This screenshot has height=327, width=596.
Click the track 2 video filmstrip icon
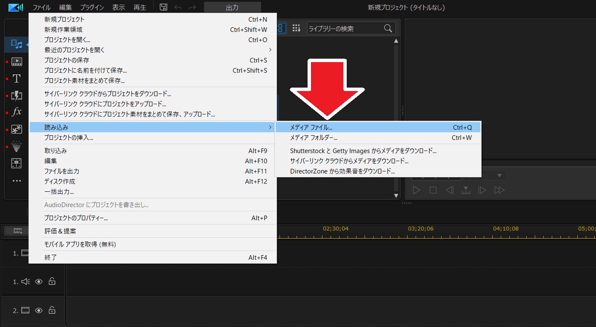coord(26,310)
